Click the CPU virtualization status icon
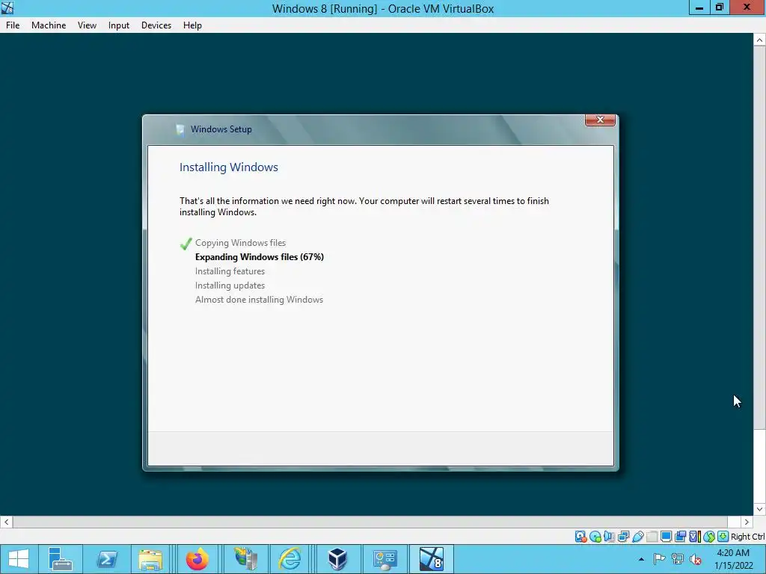The image size is (766, 574). [x=695, y=537]
